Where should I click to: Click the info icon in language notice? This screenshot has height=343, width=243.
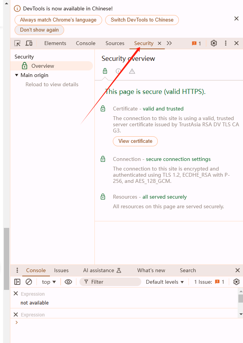(x=17, y=9)
